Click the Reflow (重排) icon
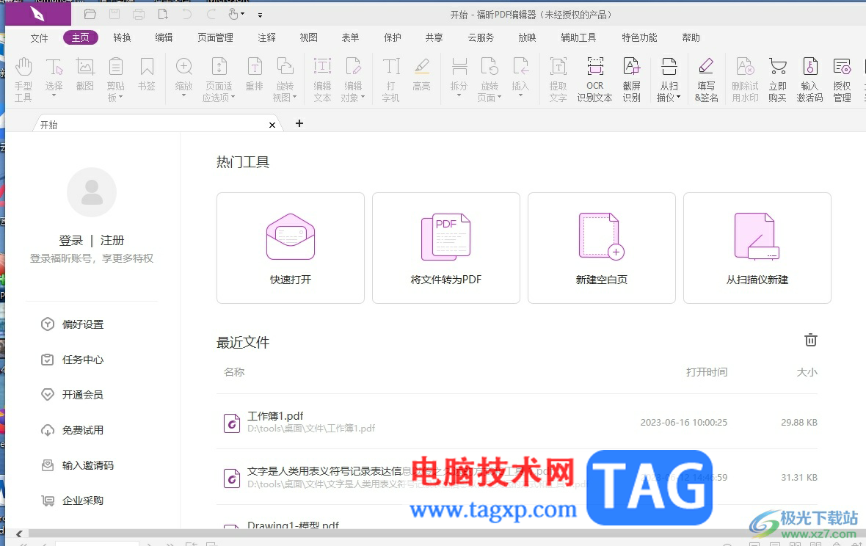The height and width of the screenshot is (546, 866). coord(255,74)
